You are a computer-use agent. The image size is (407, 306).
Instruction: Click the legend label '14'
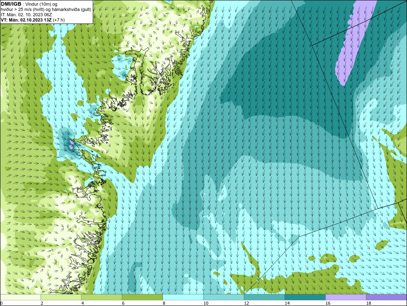click(x=287, y=303)
